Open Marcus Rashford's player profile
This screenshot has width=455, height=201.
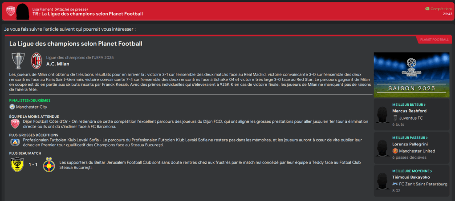(x=409, y=111)
